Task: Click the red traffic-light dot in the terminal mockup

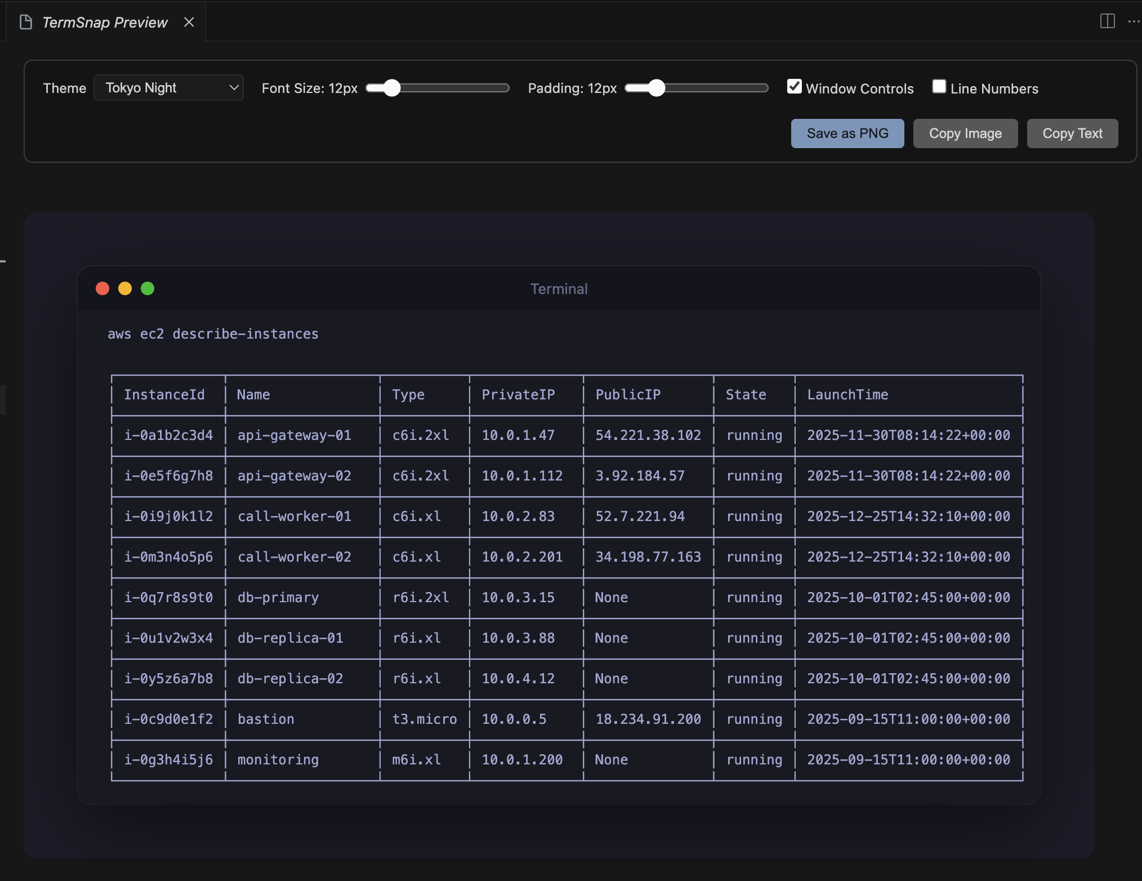Action: [x=102, y=288]
